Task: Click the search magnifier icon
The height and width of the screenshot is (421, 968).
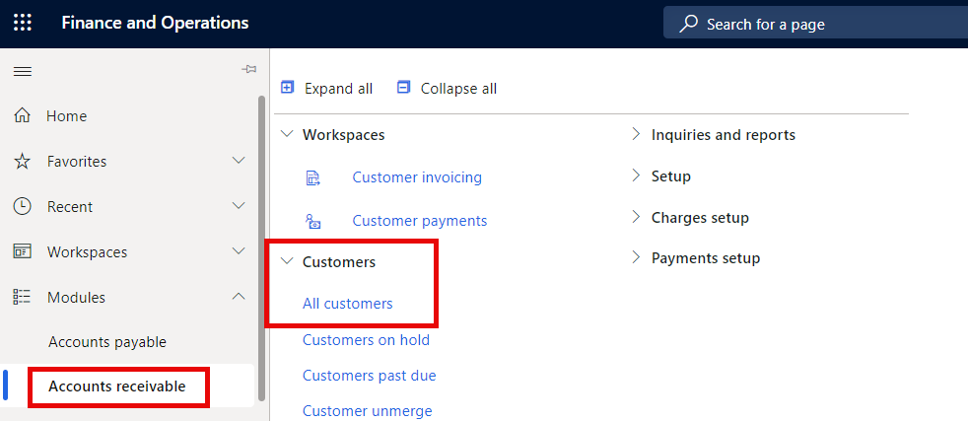Action: click(x=688, y=24)
